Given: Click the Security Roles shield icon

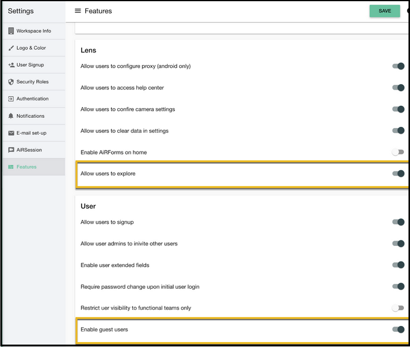Looking at the screenshot, I should pyautogui.click(x=11, y=82).
